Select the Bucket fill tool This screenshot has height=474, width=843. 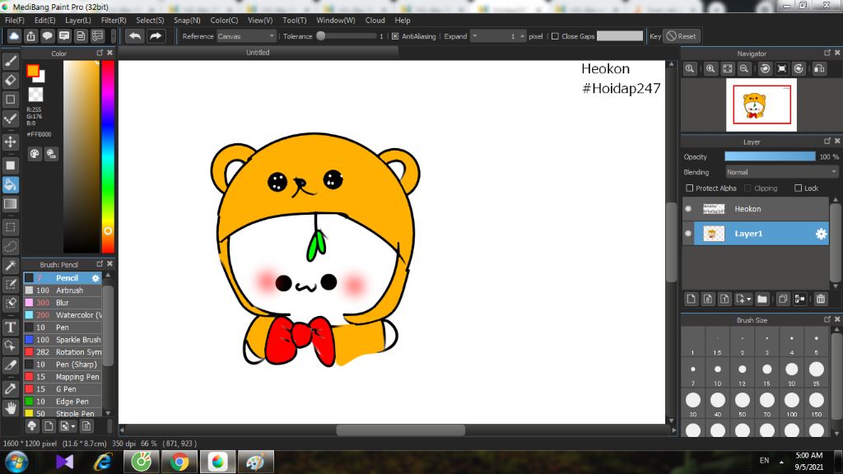pos(11,184)
